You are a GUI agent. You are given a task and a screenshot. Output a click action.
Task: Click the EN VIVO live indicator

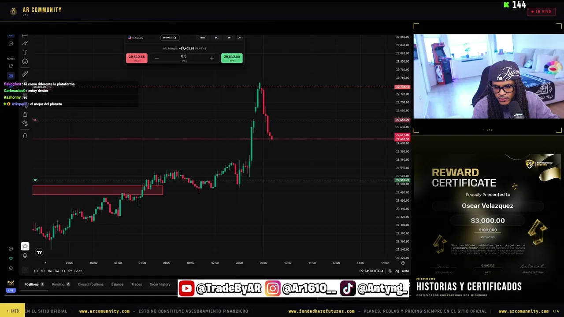pos(542,11)
